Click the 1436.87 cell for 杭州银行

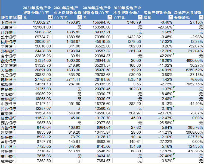67,42
